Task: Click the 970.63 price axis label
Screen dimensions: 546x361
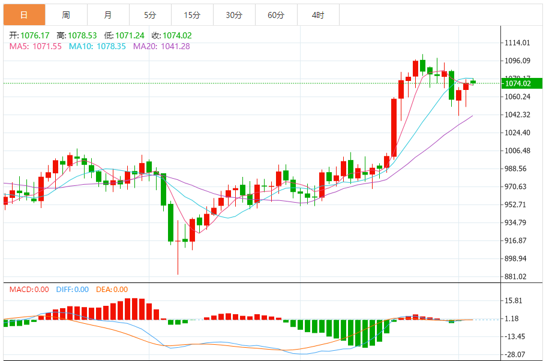Action: tap(515, 186)
